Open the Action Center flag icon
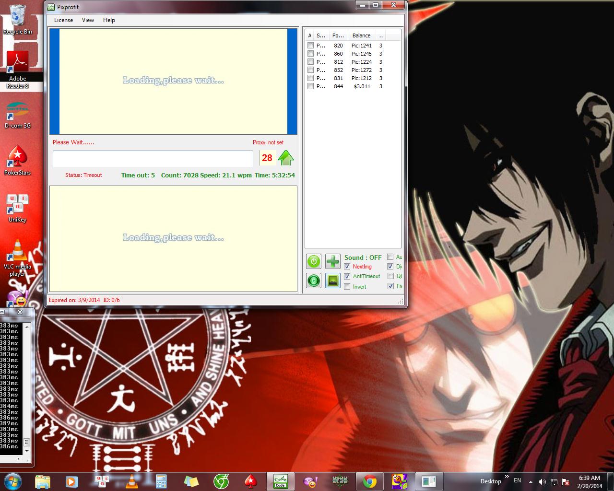 [x=566, y=482]
